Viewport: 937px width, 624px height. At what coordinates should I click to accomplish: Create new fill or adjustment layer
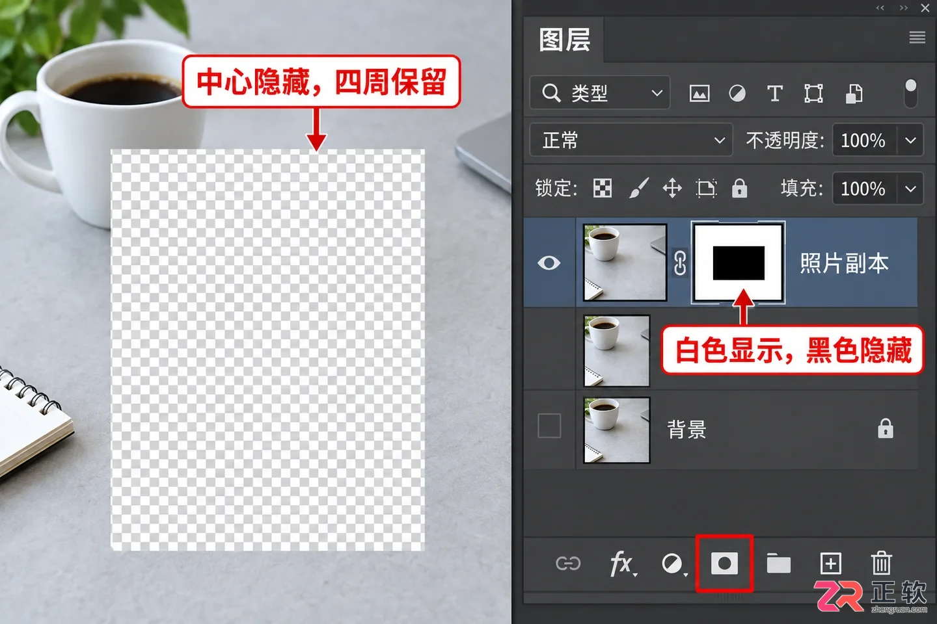pos(673,564)
